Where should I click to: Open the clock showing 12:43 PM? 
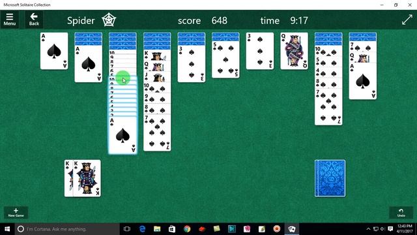click(405, 229)
